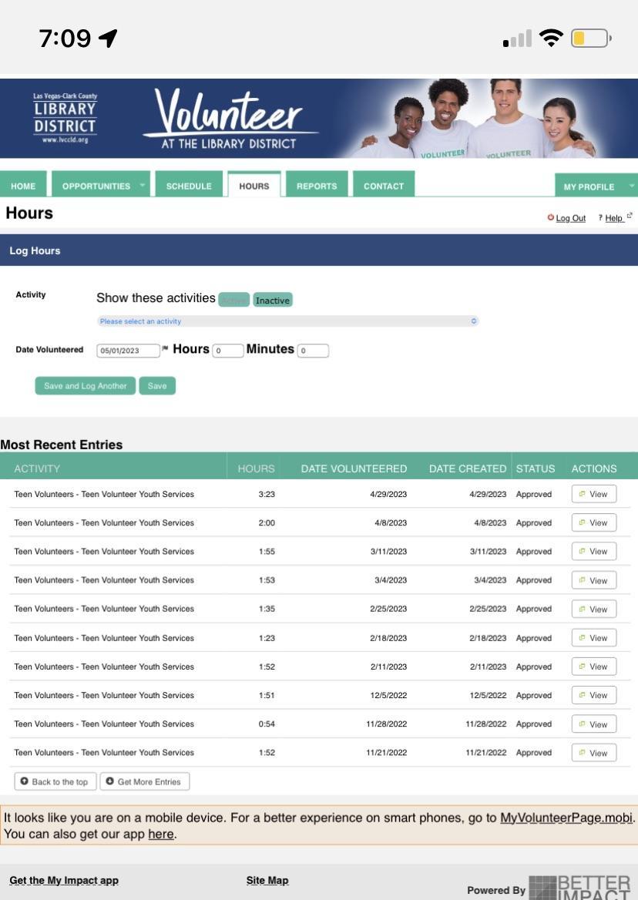Click Get More Entries button
This screenshot has height=900, width=638.
145,781
